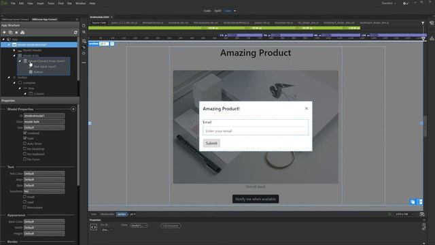This screenshot has height=245, width=435.
Task: Enable the No Keyboard checkbox
Action: [25, 154]
